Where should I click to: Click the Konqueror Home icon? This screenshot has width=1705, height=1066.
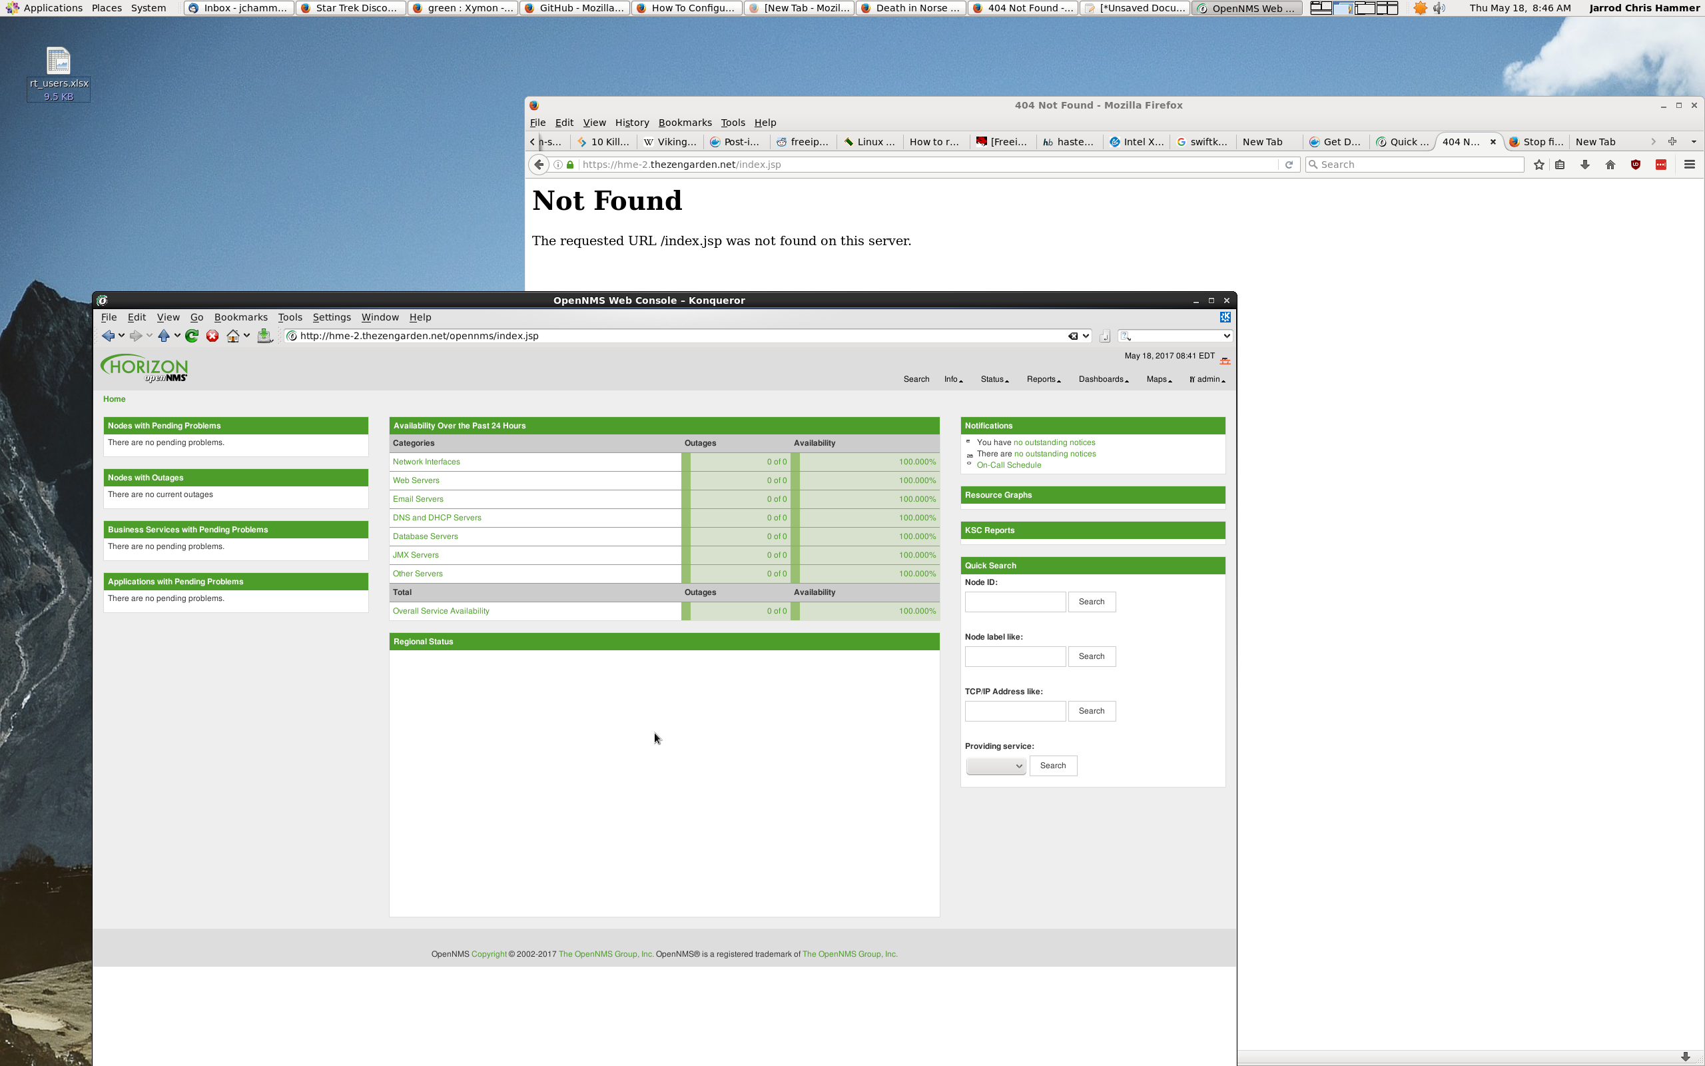(x=232, y=336)
